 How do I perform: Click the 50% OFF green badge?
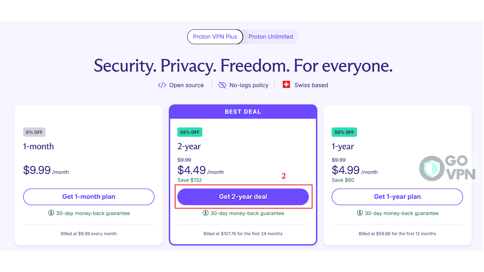tap(344, 132)
